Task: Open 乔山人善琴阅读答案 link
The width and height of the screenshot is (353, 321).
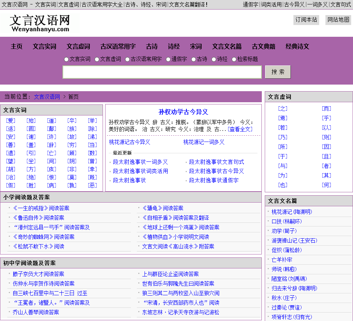Action: (36, 313)
